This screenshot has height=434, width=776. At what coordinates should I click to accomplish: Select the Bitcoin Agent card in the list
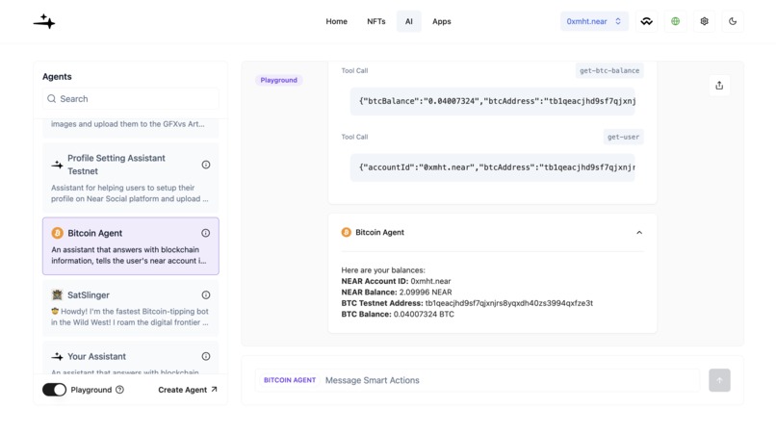point(131,246)
